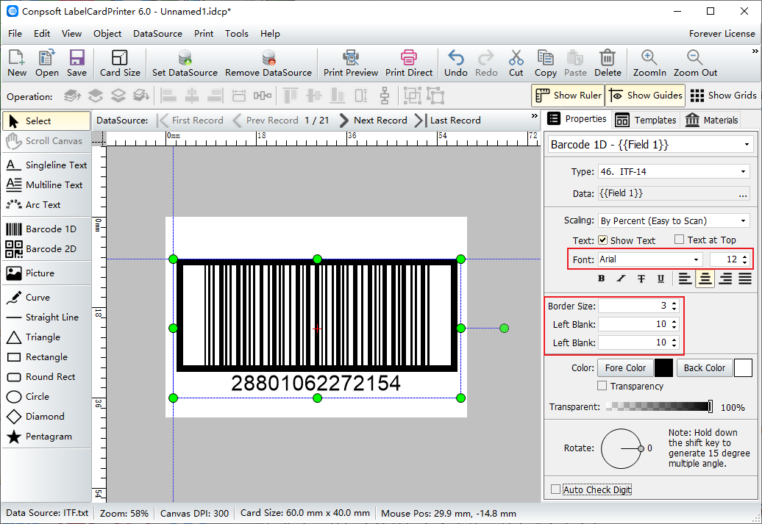
Task: Enable the Text at Top checkbox
Action: click(x=680, y=240)
